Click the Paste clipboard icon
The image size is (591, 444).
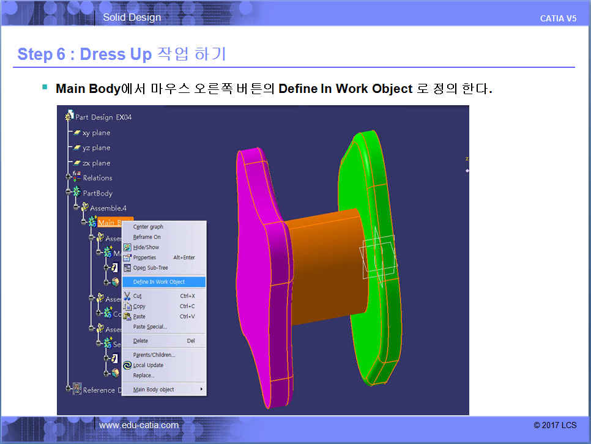(x=127, y=316)
